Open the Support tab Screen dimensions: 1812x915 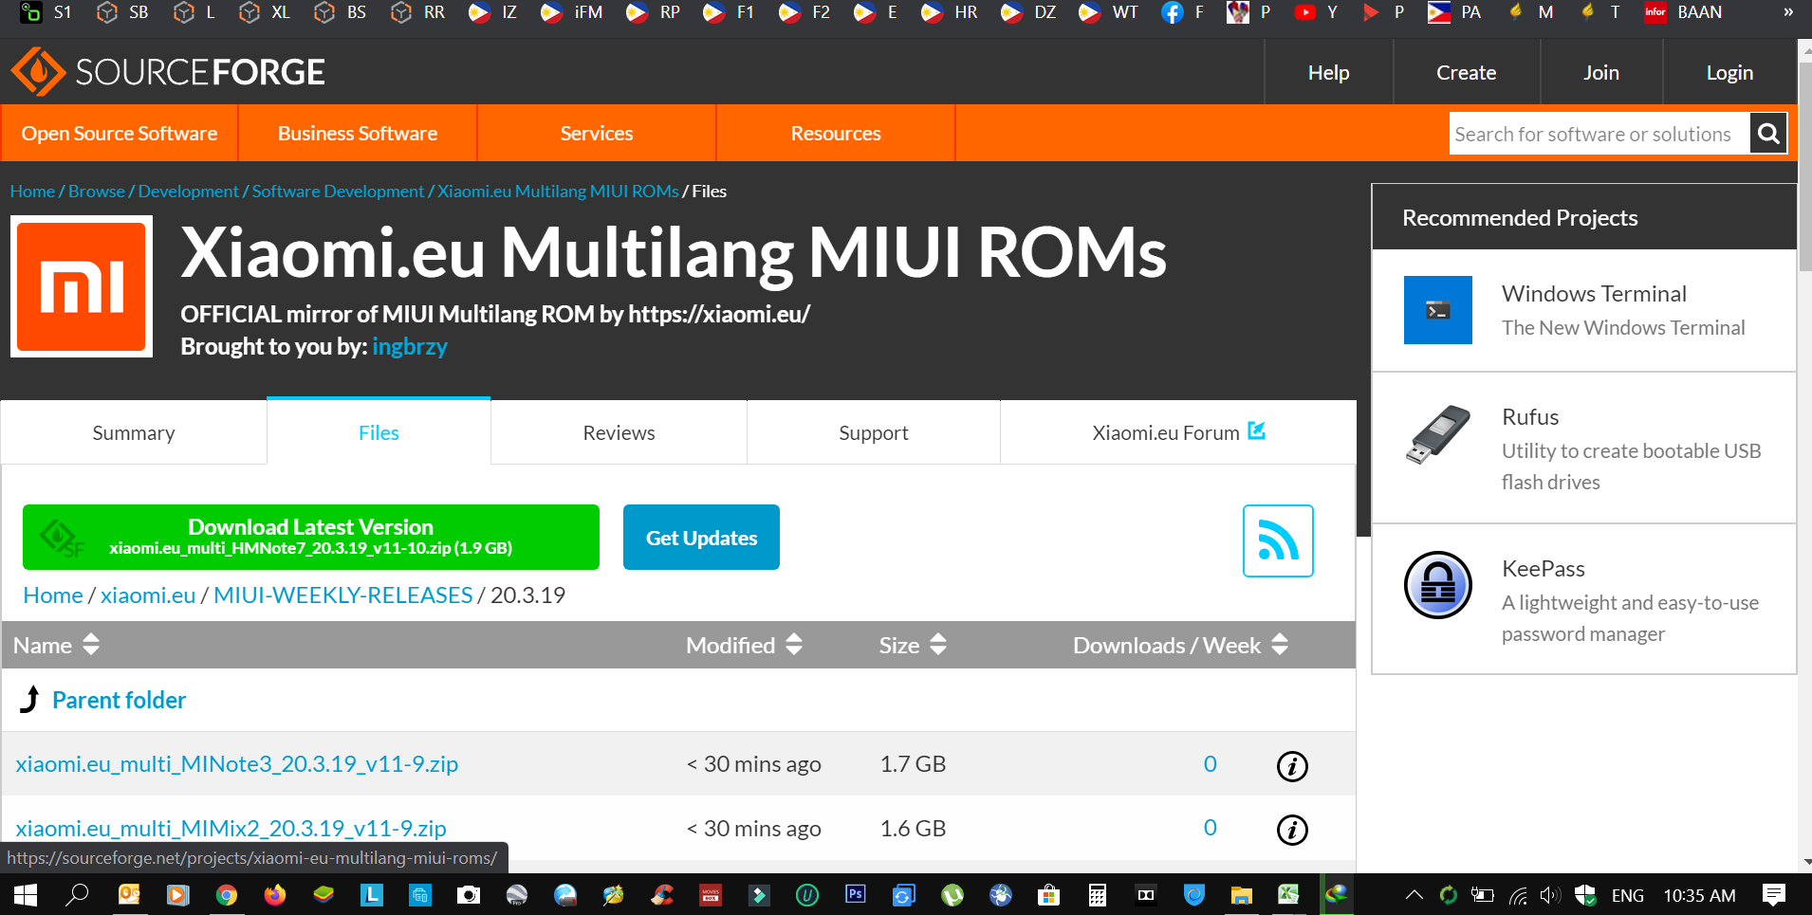pyautogui.click(x=874, y=432)
